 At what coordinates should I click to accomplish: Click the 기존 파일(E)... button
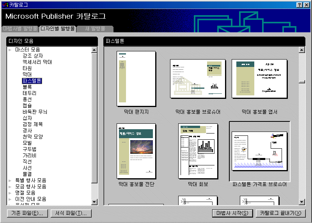tap(27, 213)
